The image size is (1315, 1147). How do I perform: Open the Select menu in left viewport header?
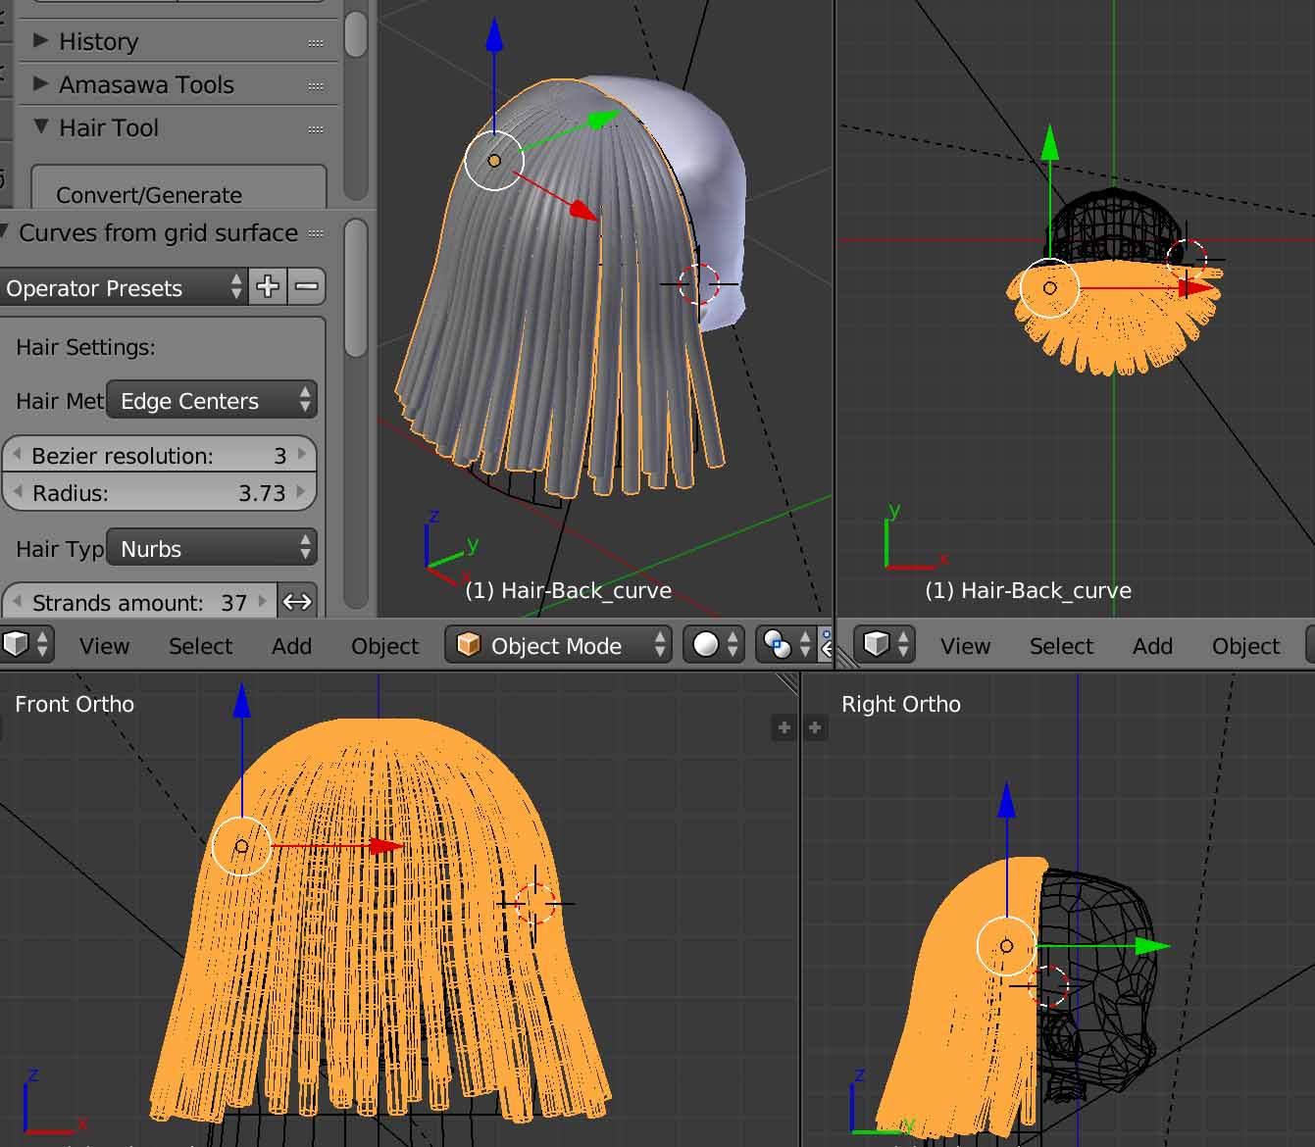[200, 646]
